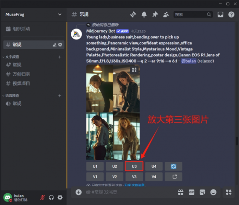Upscale second image with U2
This screenshot has height=205, width=239.
click(115, 166)
